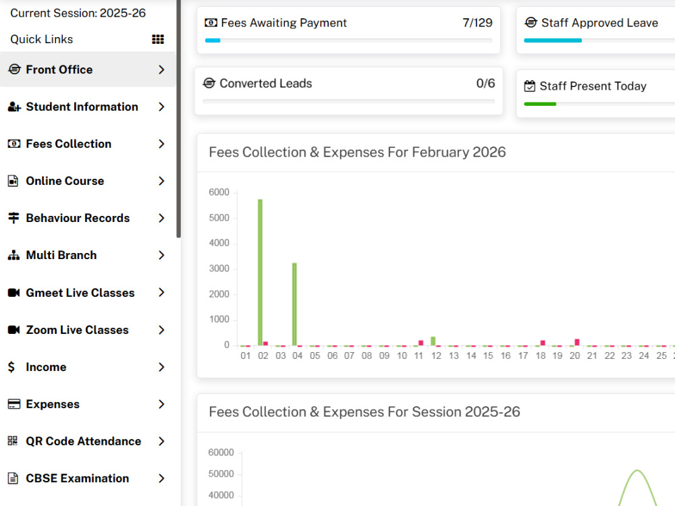Click the green bar for day 02

[260, 272]
